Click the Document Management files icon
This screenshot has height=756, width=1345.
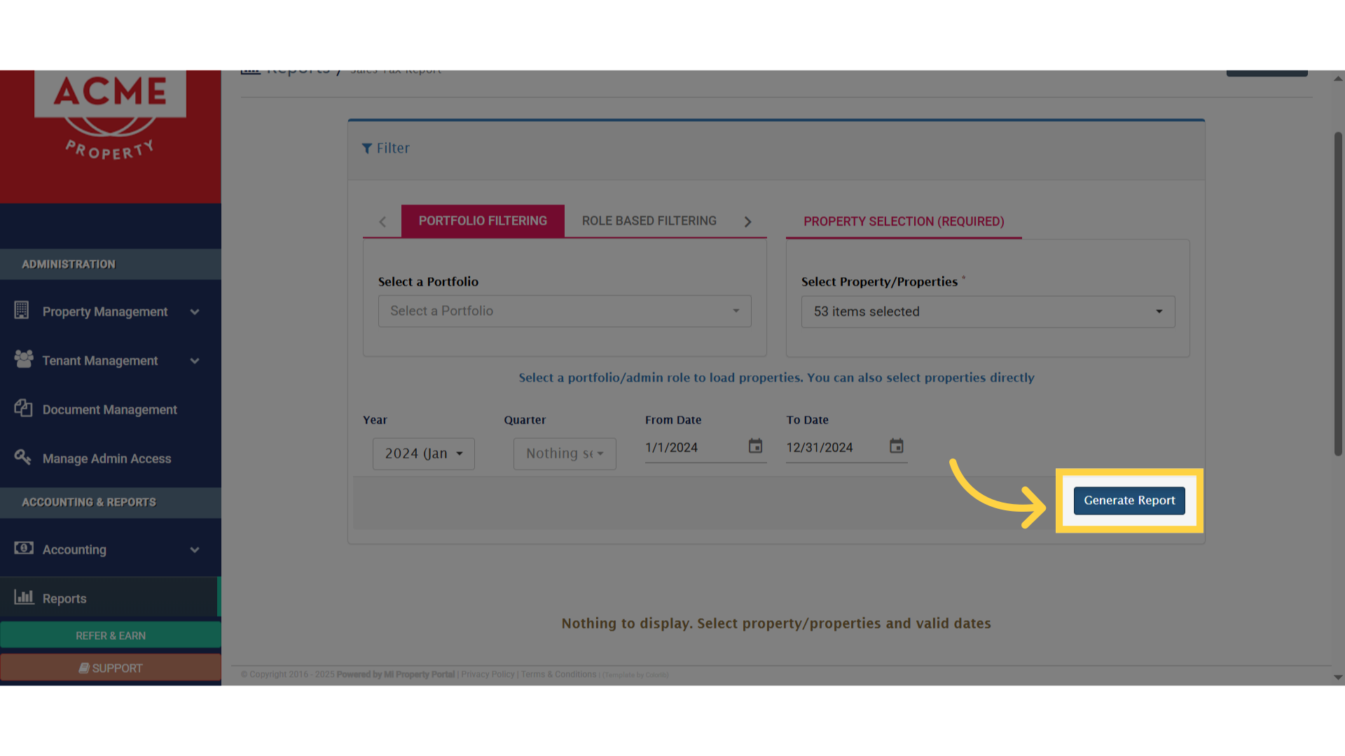[x=23, y=408]
